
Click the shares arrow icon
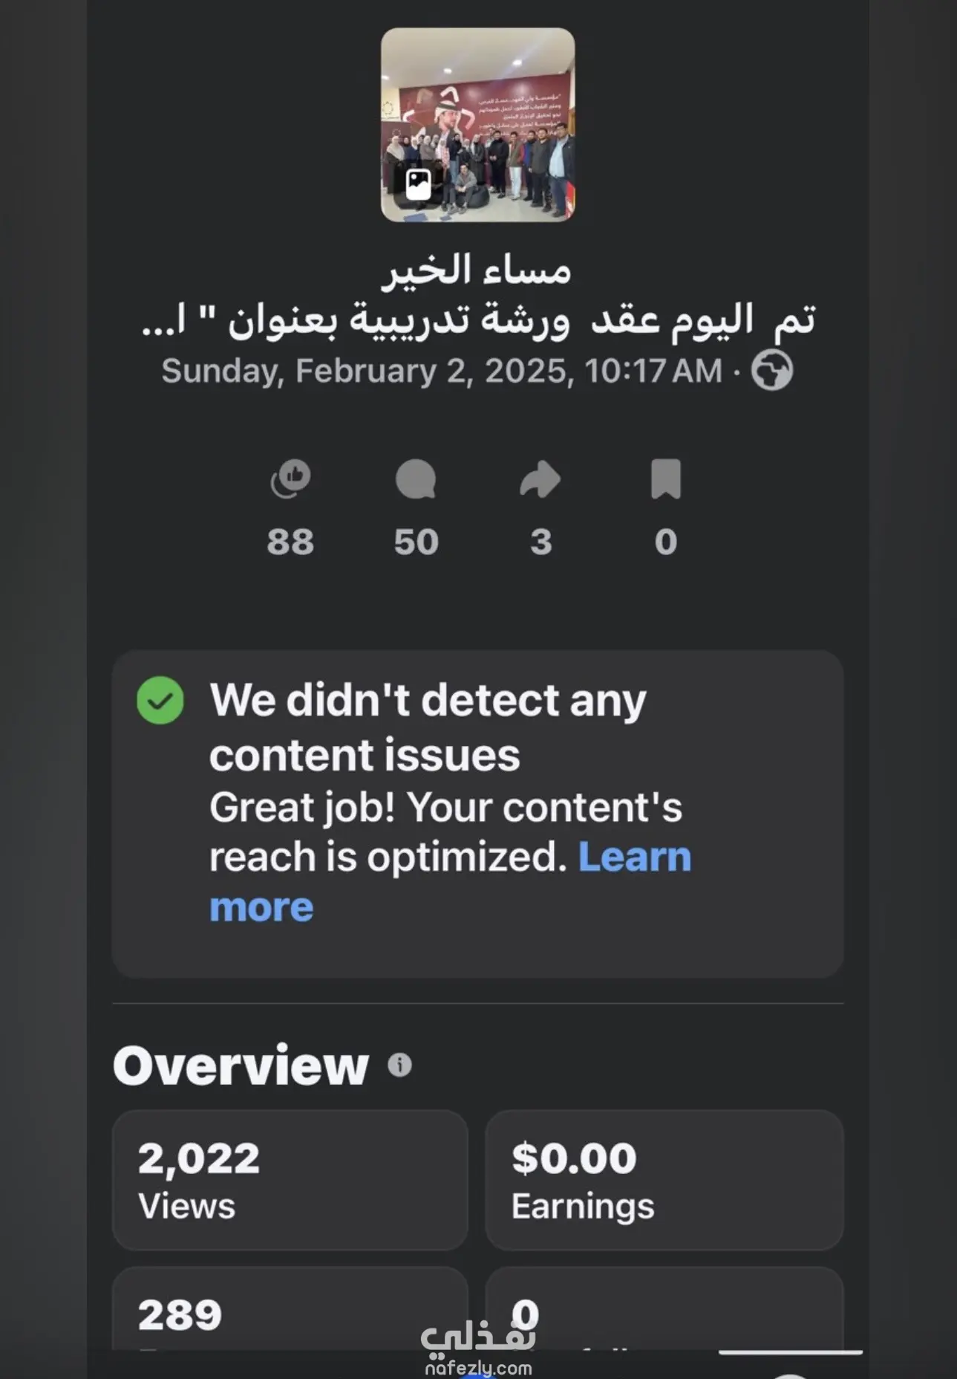coord(540,479)
